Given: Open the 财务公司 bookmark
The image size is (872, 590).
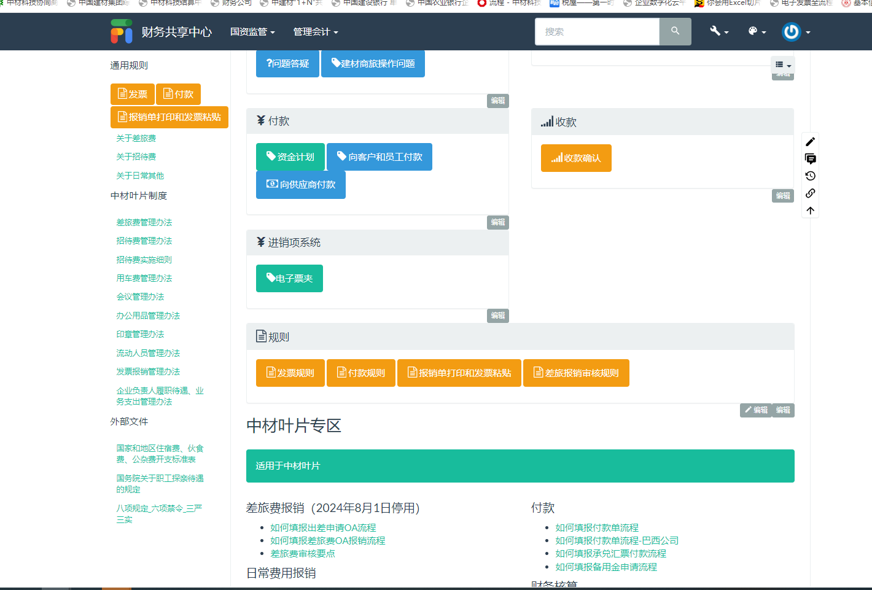Looking at the screenshot, I should point(231,3).
